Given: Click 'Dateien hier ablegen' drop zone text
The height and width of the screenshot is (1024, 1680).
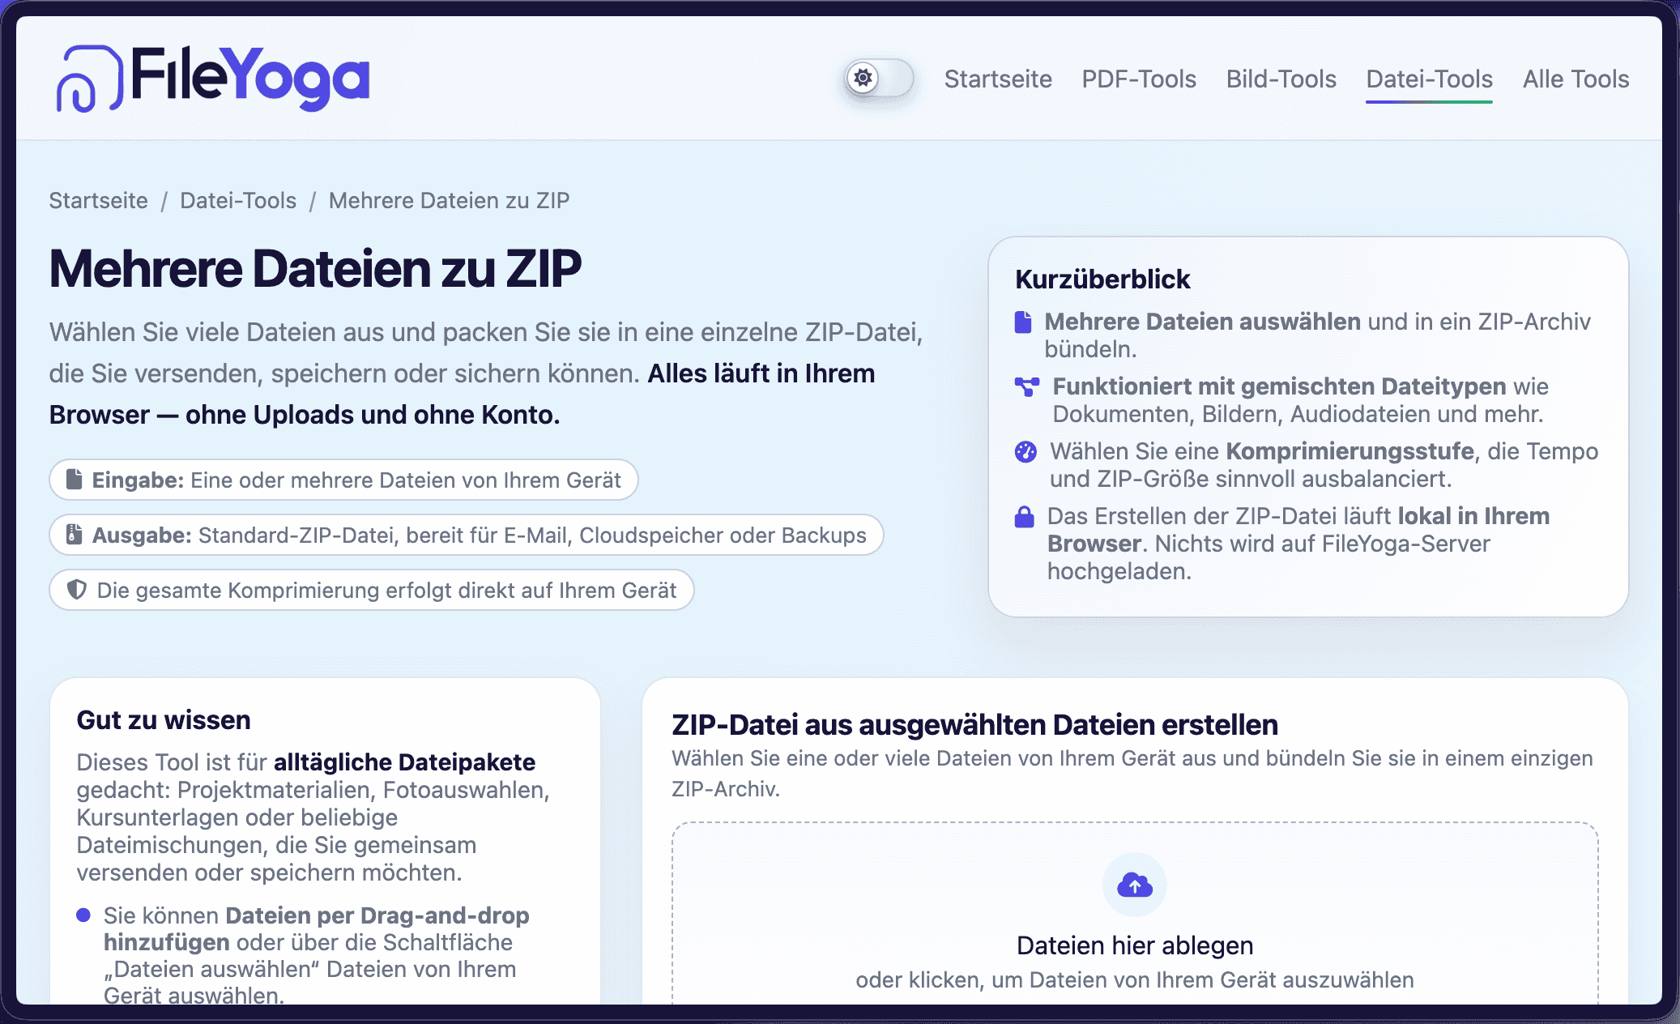Looking at the screenshot, I should click(x=1135, y=945).
